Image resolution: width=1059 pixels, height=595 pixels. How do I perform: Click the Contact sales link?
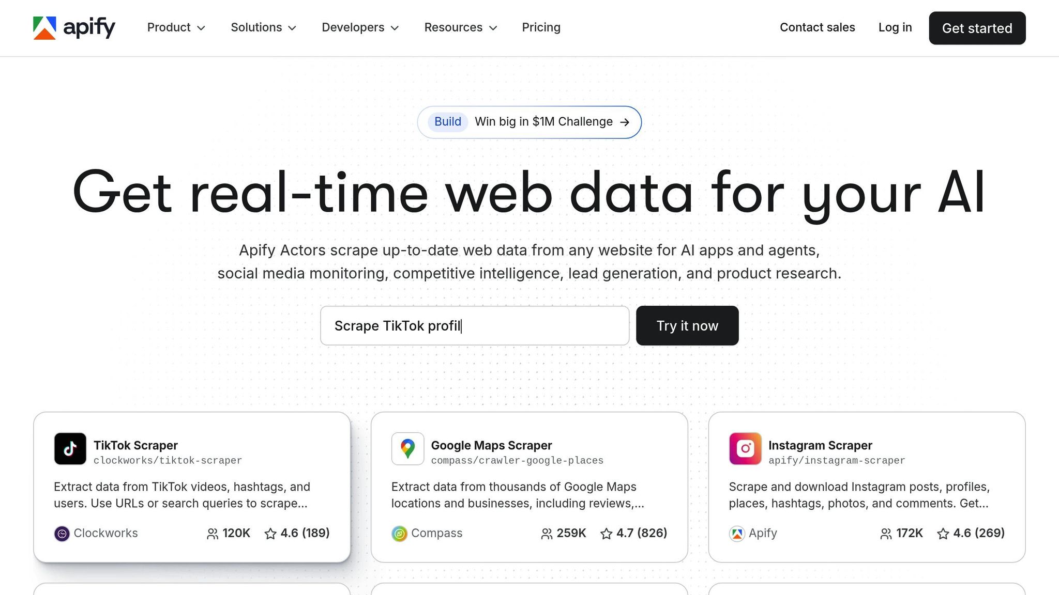[817, 27]
